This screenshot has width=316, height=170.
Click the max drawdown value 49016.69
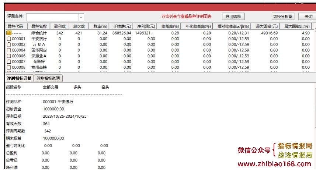(269, 33)
